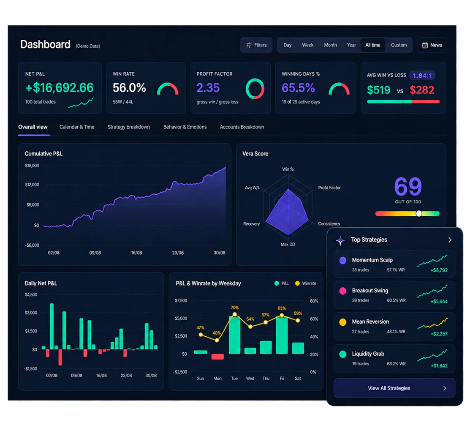Click the Win Rate gauge icon

[x=168, y=89]
